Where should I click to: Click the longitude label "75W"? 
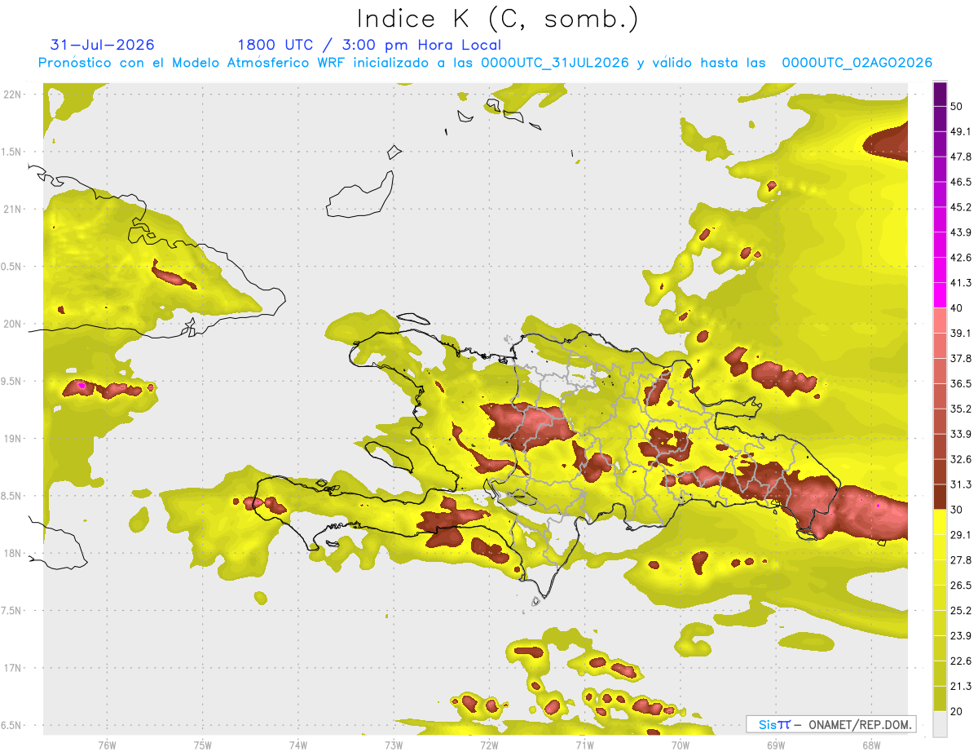click(203, 745)
